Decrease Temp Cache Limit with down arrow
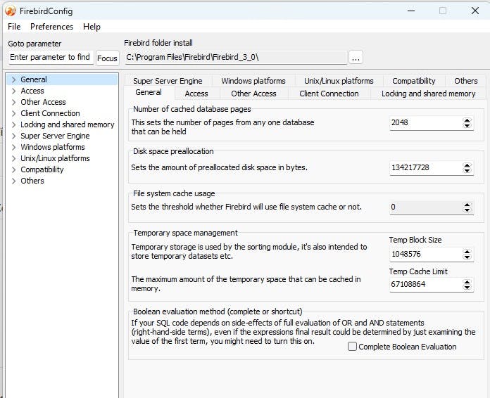This screenshot has width=490, height=398. click(467, 287)
